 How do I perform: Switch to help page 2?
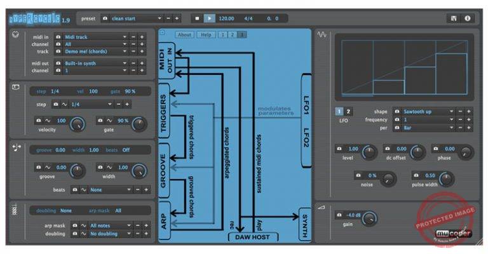pos(232,35)
